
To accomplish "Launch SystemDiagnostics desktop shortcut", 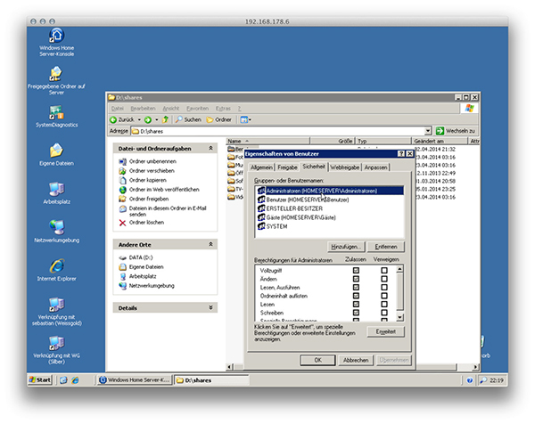I will tap(57, 117).
